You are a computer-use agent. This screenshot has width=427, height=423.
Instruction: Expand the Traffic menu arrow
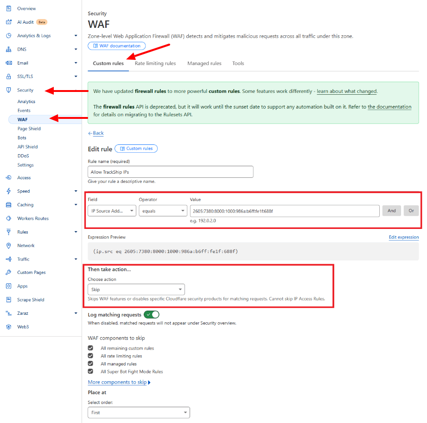76,259
